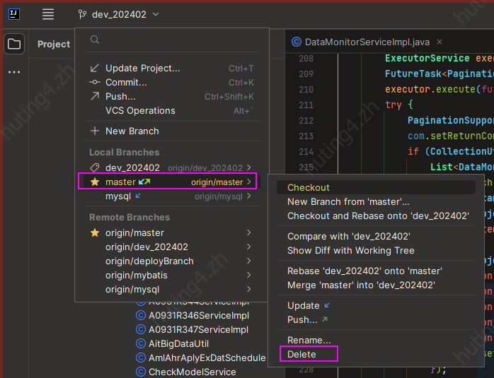
Task: Choose Merge 'master' into 'dev_202402'
Action: pos(376,285)
